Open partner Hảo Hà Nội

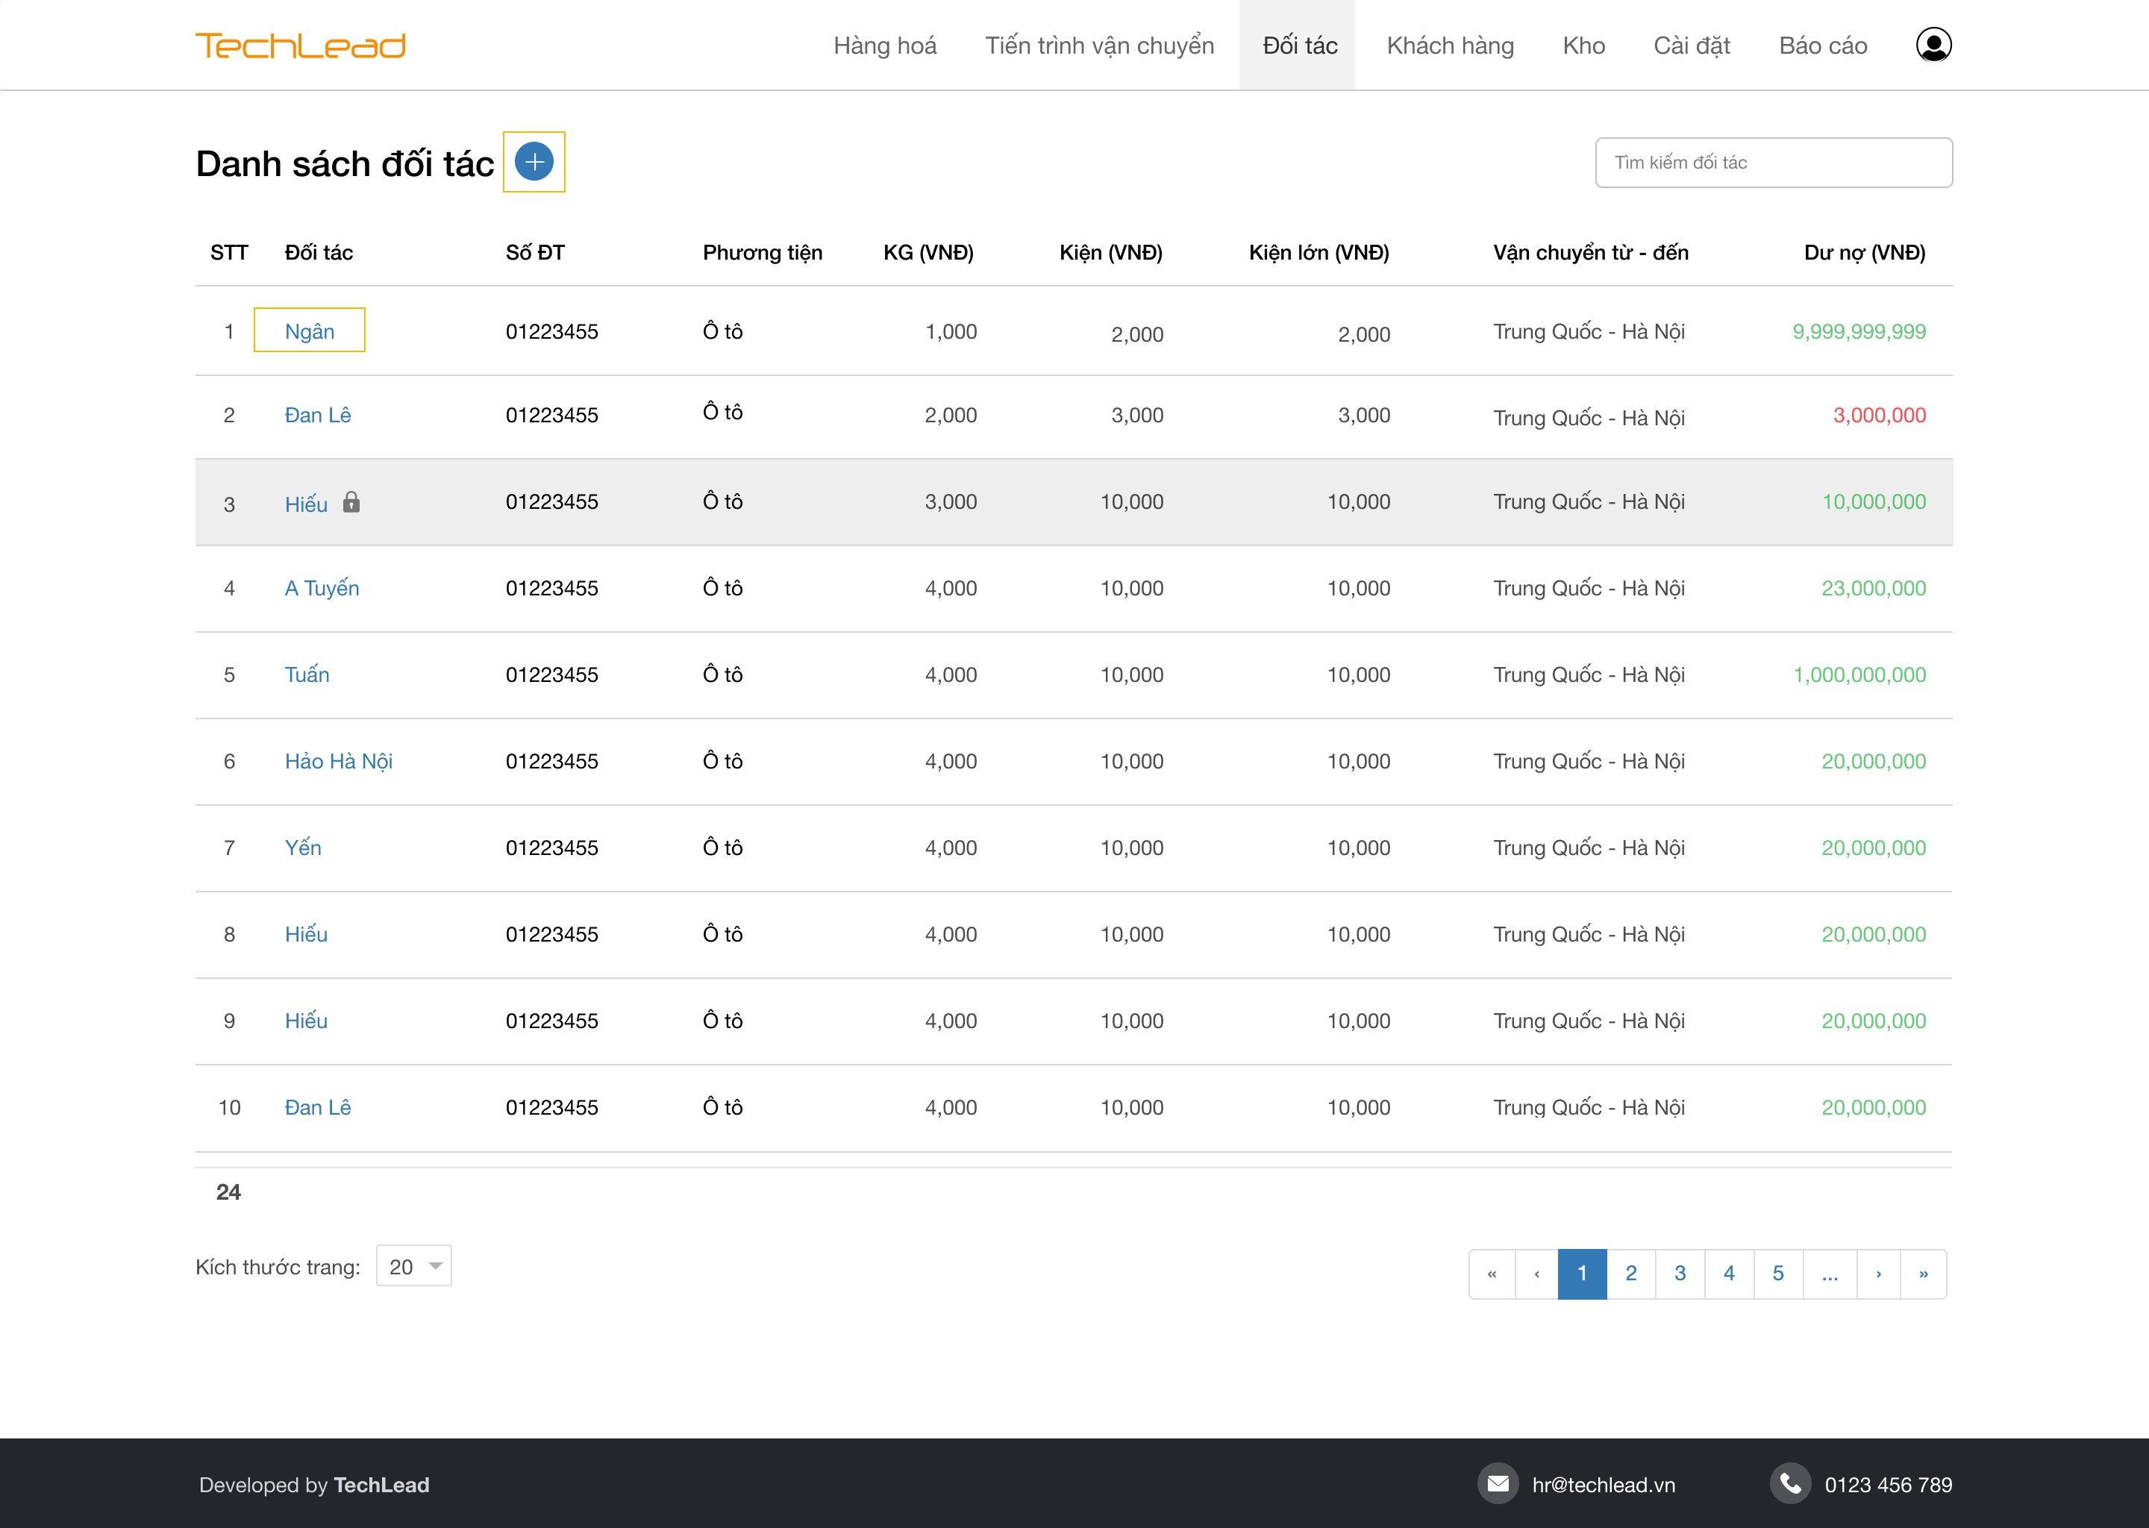pos(338,761)
